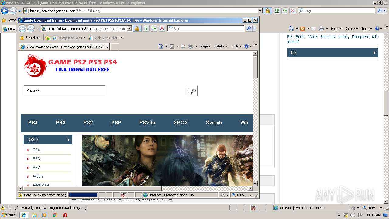Click PS3 label link in sidebar
Image resolution: width=389 pixels, height=219 pixels.
point(36,159)
